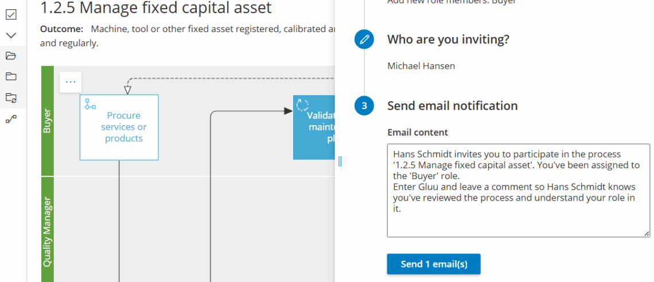
Task: Click sub-process icon in Procure box
Action: [x=90, y=104]
